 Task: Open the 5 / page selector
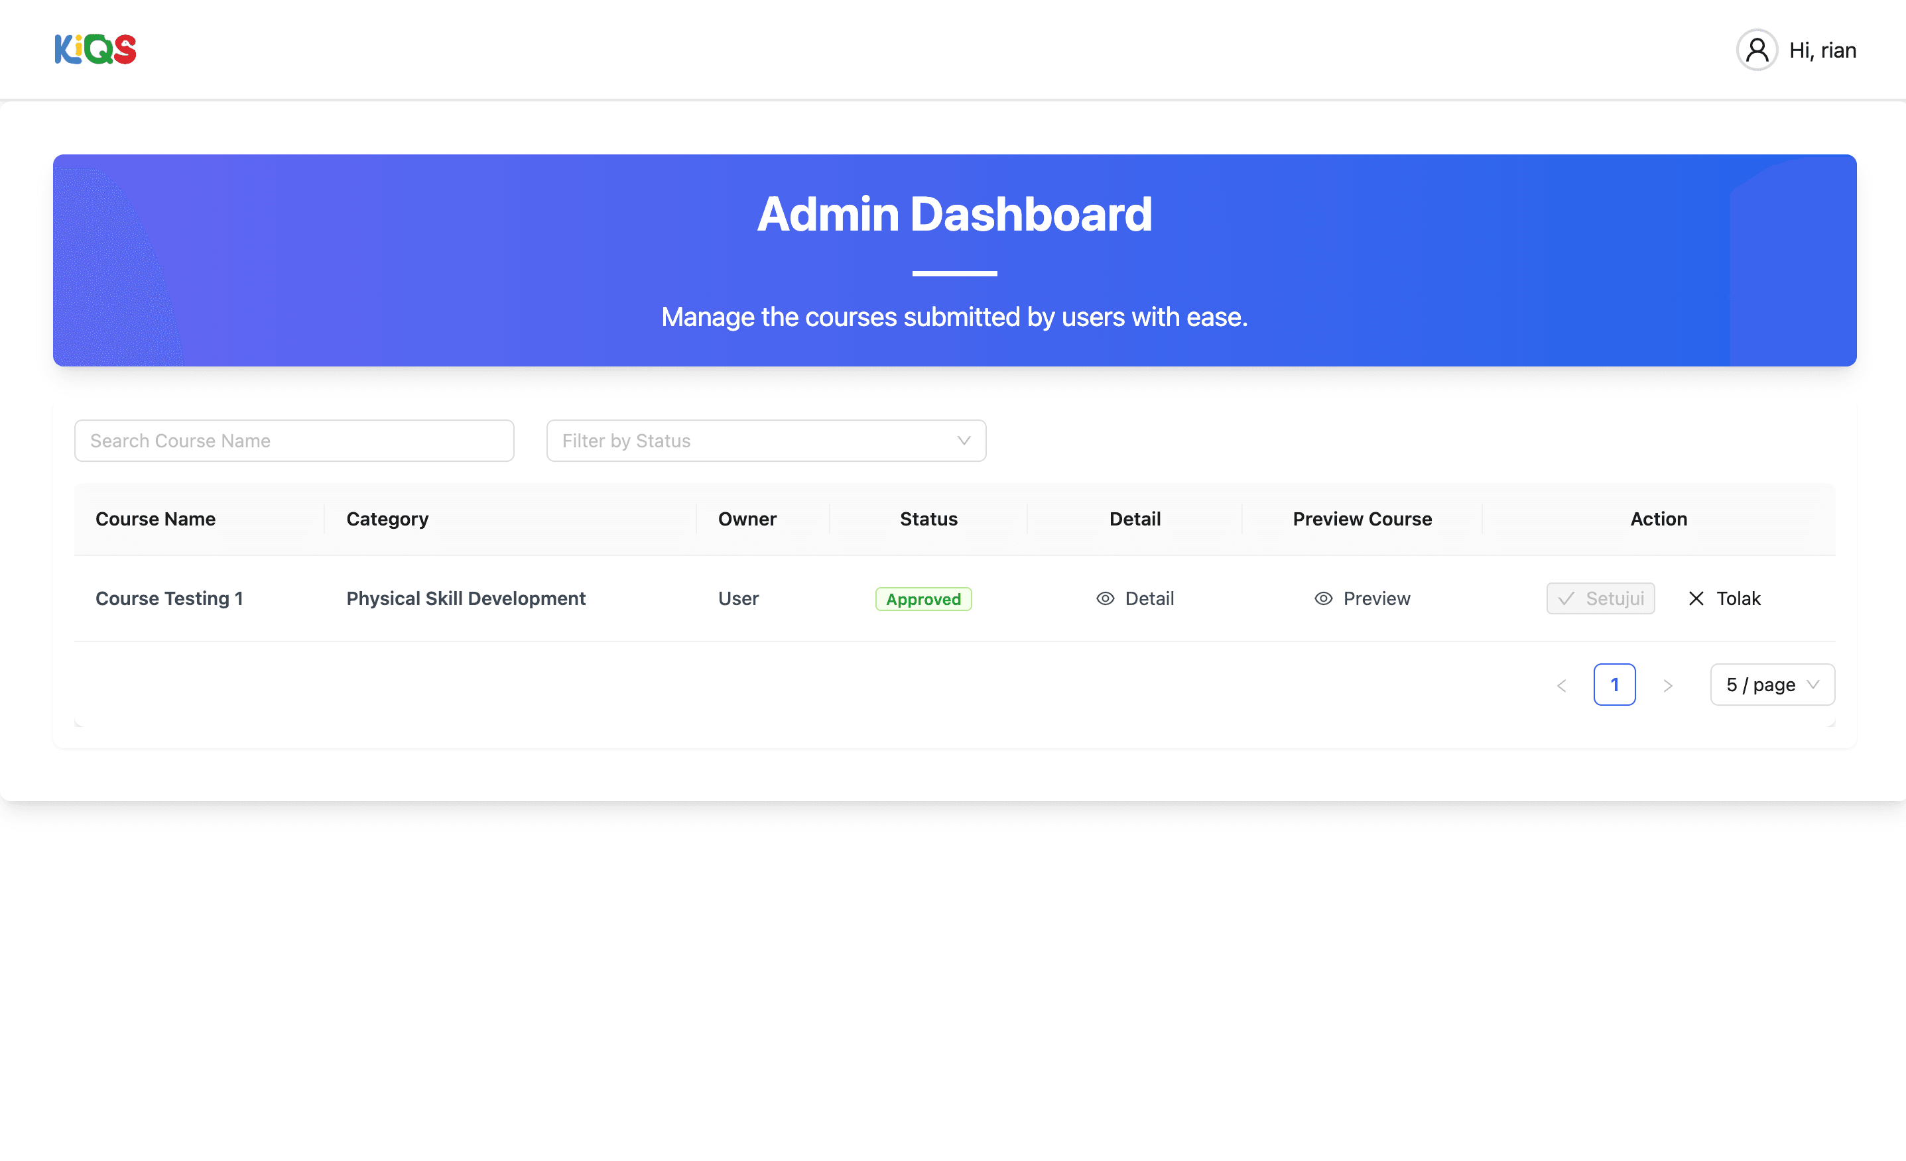click(1771, 684)
